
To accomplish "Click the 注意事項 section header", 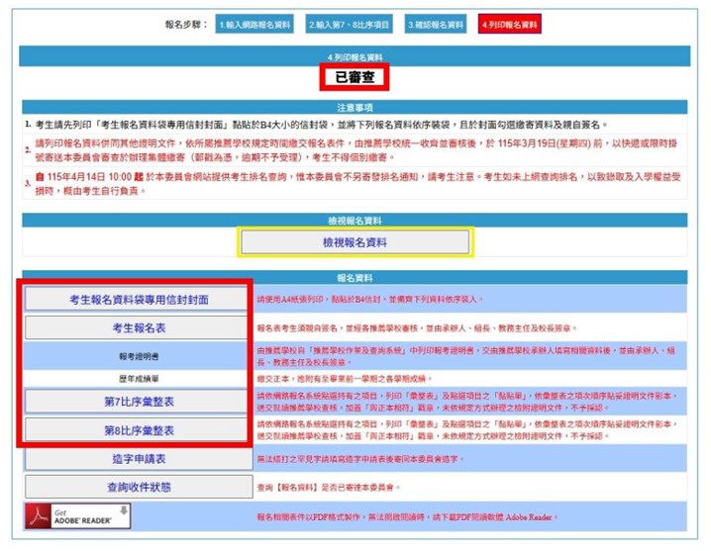I will pyautogui.click(x=355, y=106).
